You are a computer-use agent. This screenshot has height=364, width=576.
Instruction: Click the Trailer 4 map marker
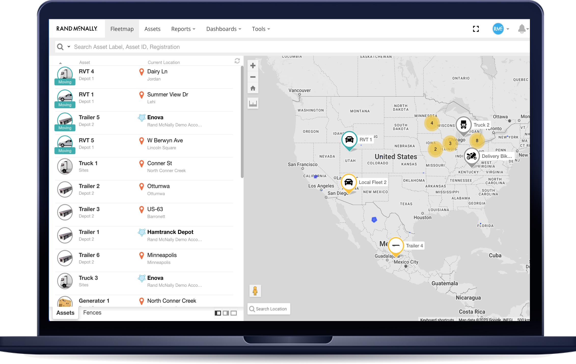(395, 246)
